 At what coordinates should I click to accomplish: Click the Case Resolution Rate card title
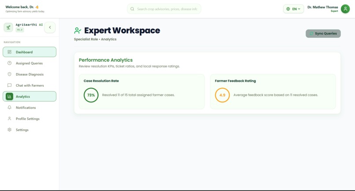point(101,81)
